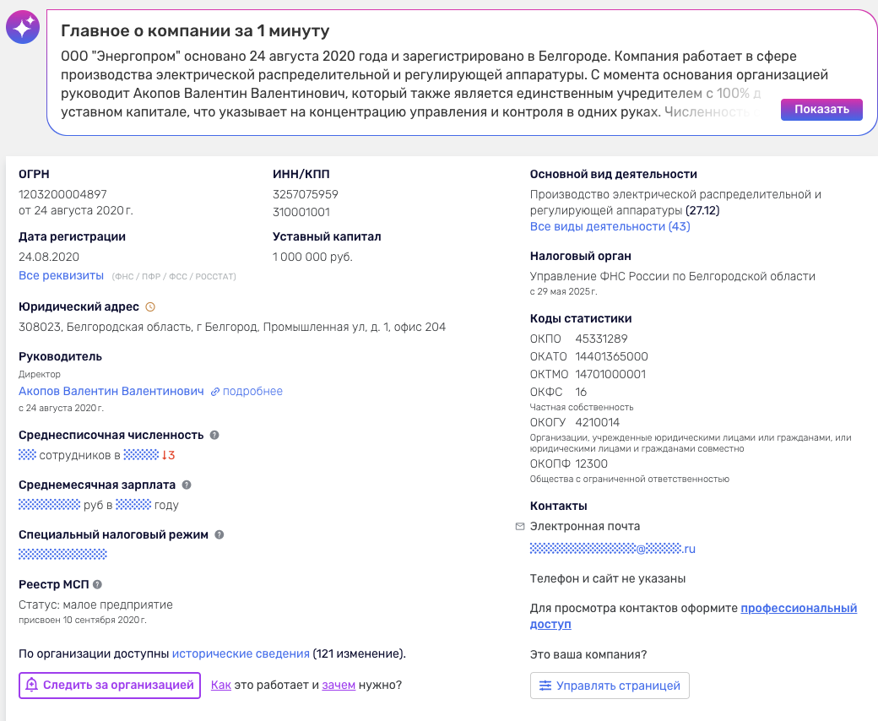The height and width of the screenshot is (721, 878).
Task: Click the chain-link icon before подробнее
Action: click(x=215, y=392)
